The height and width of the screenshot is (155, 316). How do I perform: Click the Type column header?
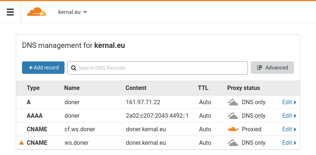(33, 88)
